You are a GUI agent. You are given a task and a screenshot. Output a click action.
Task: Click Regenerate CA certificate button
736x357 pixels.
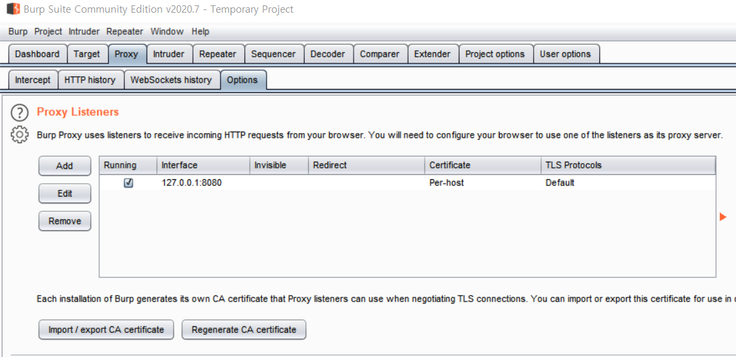pyautogui.click(x=244, y=330)
